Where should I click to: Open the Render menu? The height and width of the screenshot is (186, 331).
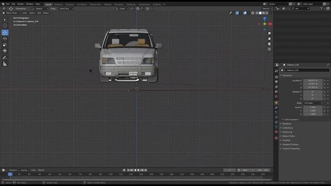coord(21,4)
